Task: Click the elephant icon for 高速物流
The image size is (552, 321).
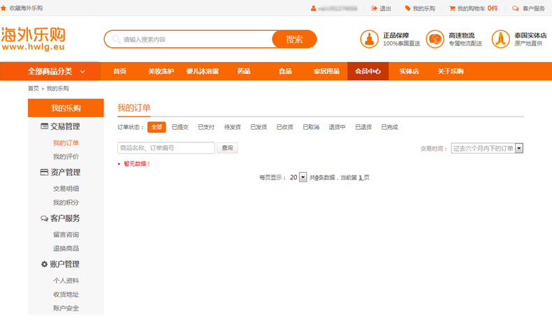Action: (435, 39)
